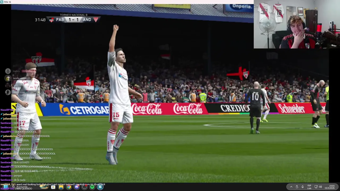Click the Santixcarp 'porque' chat message

[x=11, y=175]
